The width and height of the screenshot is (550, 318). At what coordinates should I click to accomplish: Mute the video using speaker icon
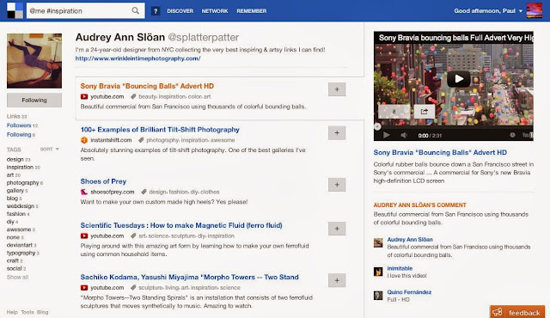(404, 135)
